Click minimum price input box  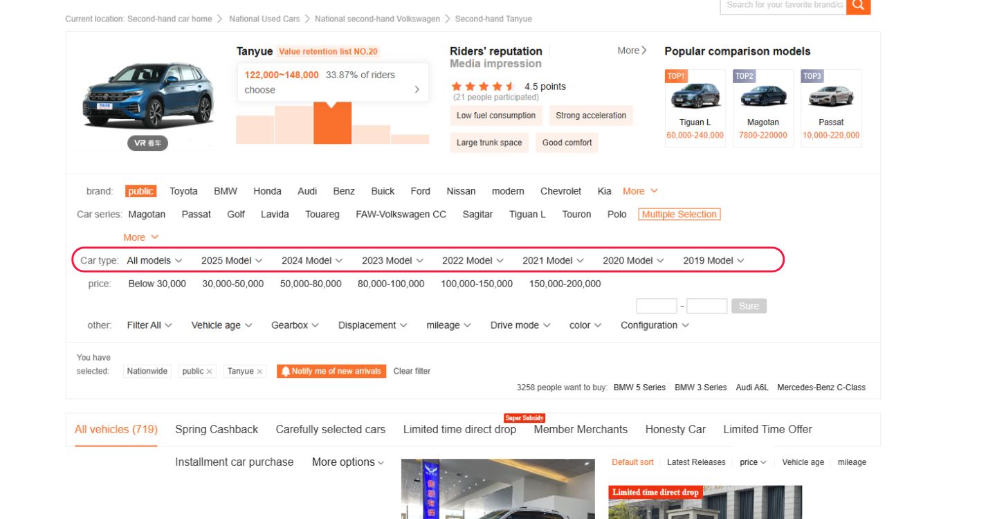657,306
